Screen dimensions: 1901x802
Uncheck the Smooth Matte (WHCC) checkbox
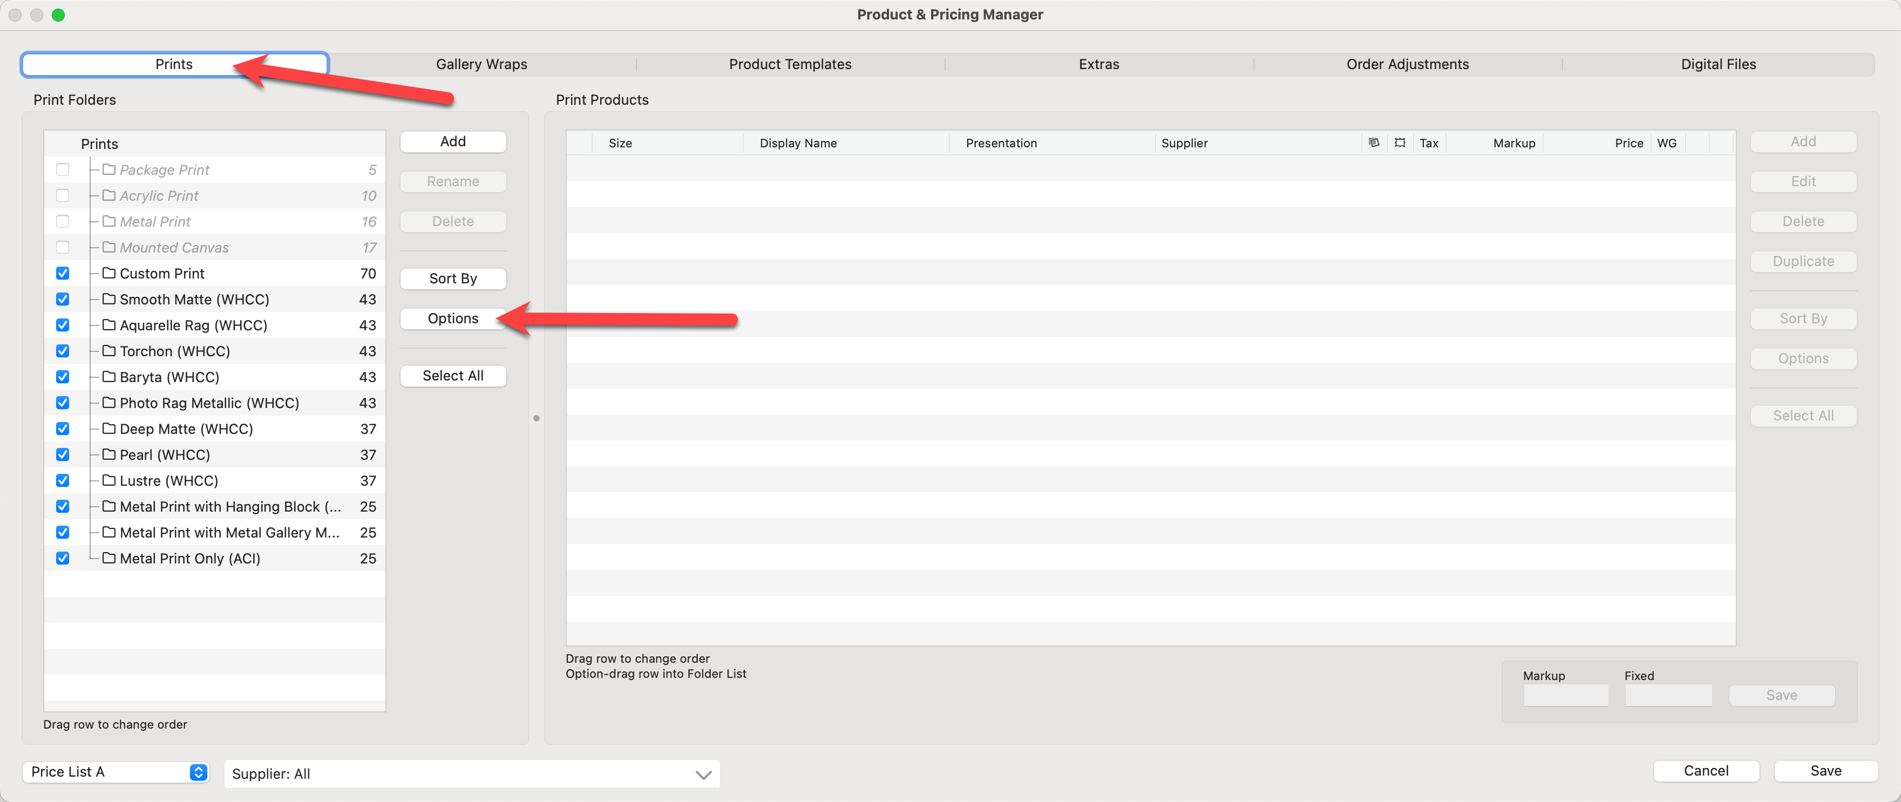pyautogui.click(x=63, y=299)
